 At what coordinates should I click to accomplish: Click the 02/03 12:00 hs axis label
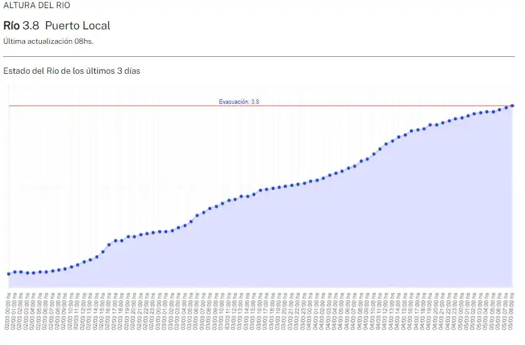(84, 316)
